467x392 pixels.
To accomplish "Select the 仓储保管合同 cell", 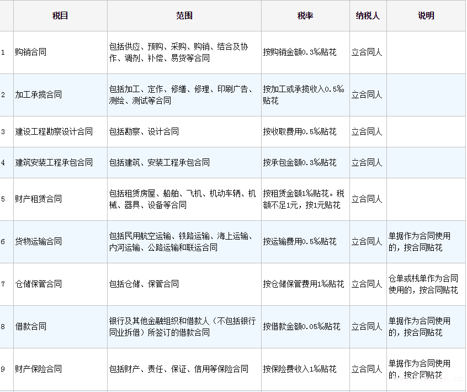I will [x=39, y=284].
